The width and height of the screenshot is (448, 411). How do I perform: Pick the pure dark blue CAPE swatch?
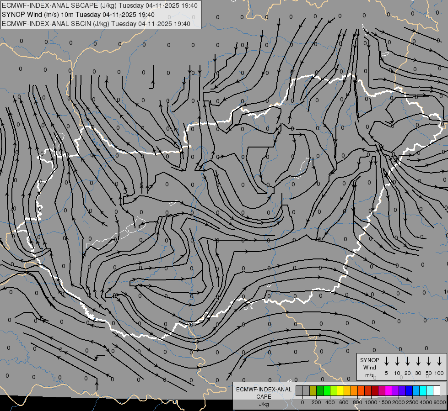click(x=409, y=390)
